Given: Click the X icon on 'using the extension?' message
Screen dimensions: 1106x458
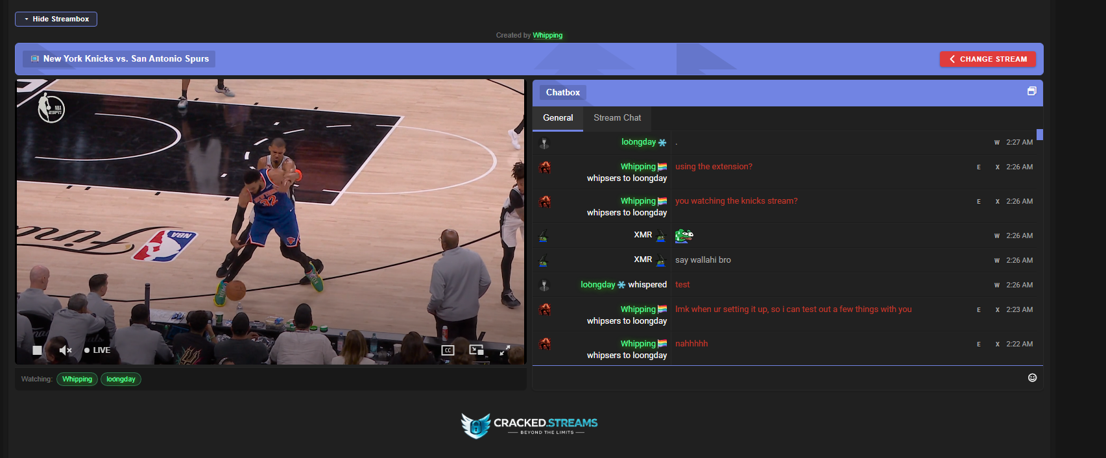Looking at the screenshot, I should [x=998, y=167].
